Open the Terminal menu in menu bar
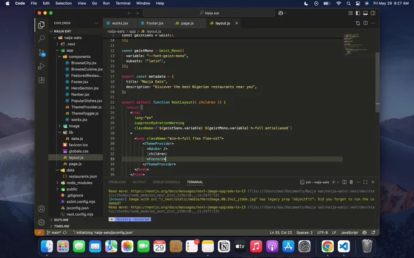 coord(123,4)
